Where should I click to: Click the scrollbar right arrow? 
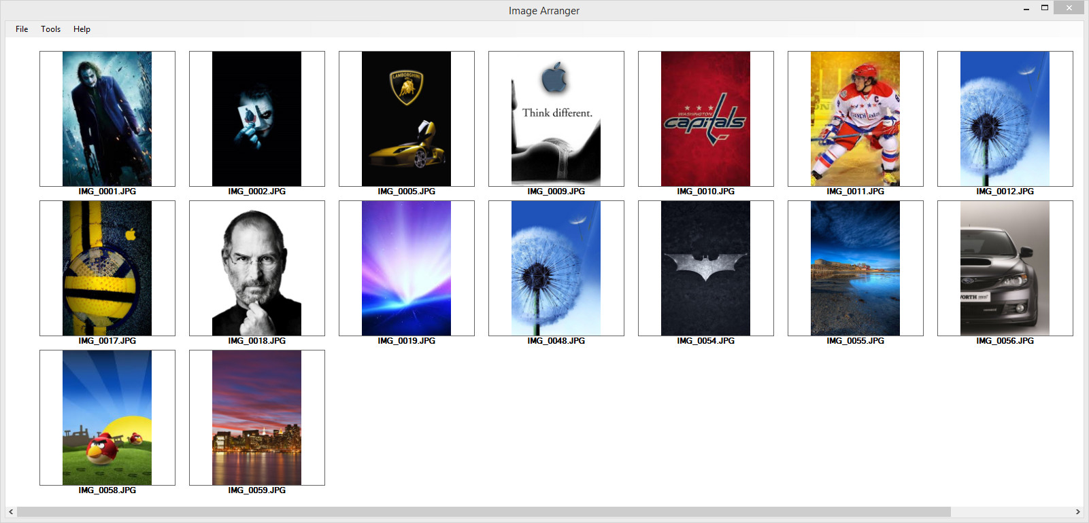[x=1077, y=511]
